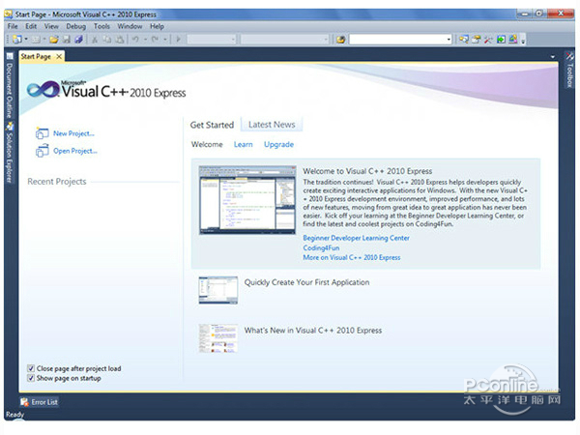Click the New Project toolbar icon

click(x=17, y=40)
